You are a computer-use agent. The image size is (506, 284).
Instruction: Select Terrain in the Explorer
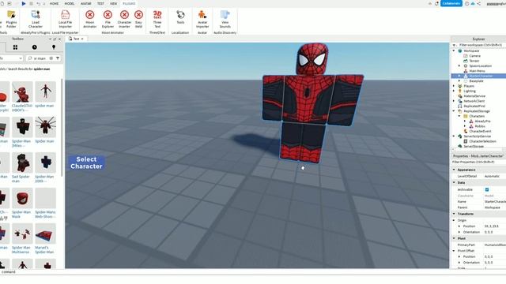pyautogui.click(x=474, y=61)
